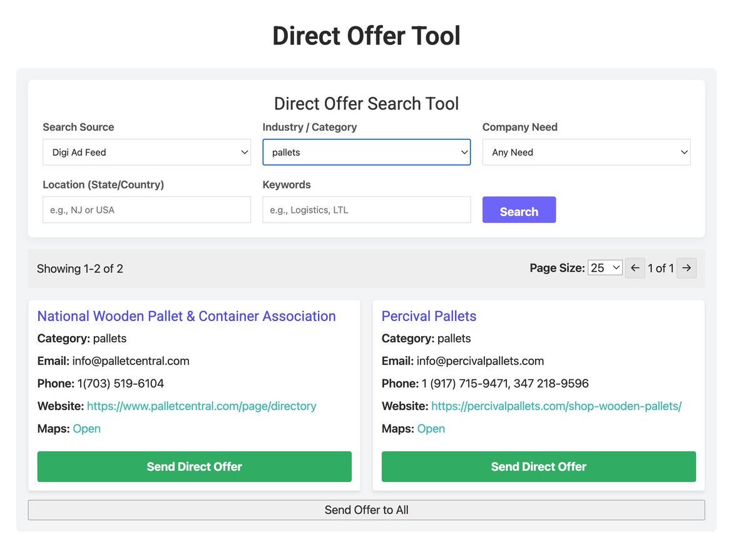
Task: Click the Direct Offer Tool page title
Action: (367, 36)
